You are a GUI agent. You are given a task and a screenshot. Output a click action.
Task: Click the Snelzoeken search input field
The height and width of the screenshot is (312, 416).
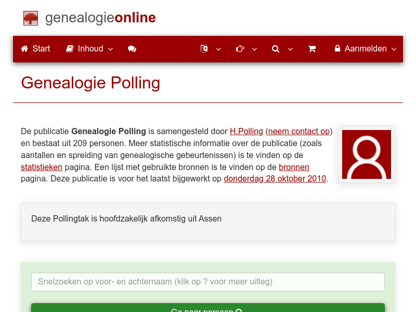click(208, 282)
